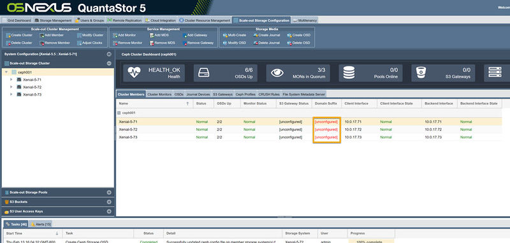Open the Multitenancy tab
Screen dimensions: 510x243
(x=305, y=20)
